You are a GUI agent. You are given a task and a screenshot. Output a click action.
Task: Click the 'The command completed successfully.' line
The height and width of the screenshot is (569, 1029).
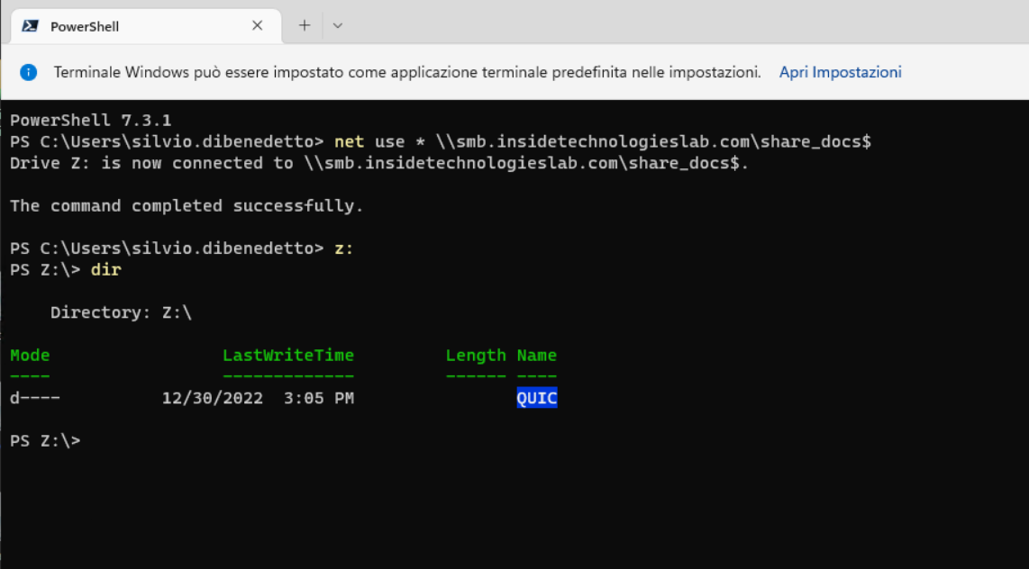click(187, 206)
